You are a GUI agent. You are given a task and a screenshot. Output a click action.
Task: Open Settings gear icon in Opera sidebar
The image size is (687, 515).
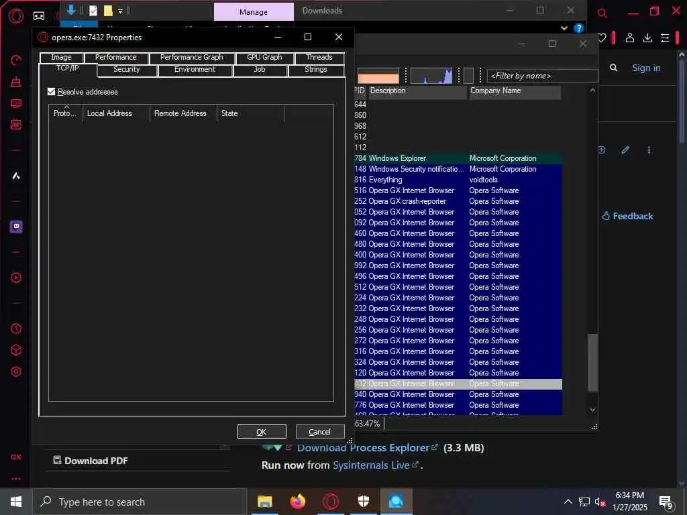16,371
